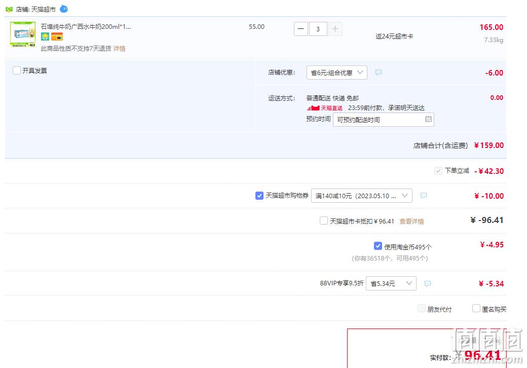Click the 可预约配送时间 delivery time field

tap(384, 120)
